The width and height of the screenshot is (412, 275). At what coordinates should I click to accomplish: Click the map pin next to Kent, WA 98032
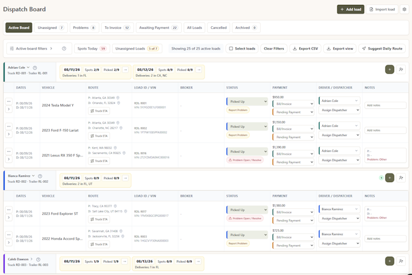click(115, 148)
